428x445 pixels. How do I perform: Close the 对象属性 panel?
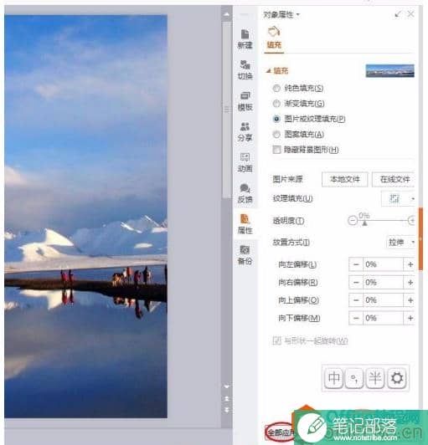coord(410,14)
